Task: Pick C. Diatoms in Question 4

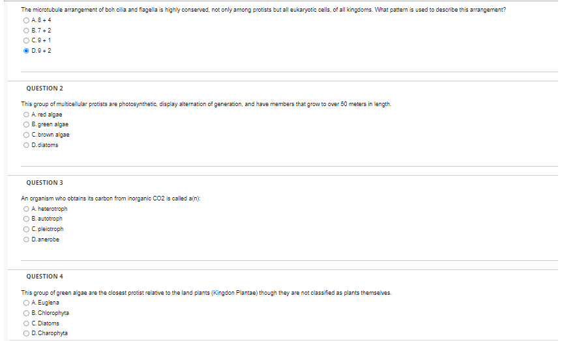Action: (26, 323)
